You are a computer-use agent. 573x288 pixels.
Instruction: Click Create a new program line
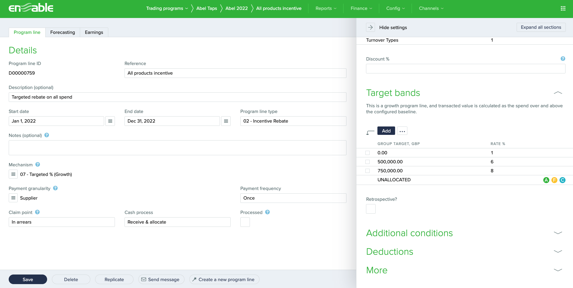tap(224, 279)
